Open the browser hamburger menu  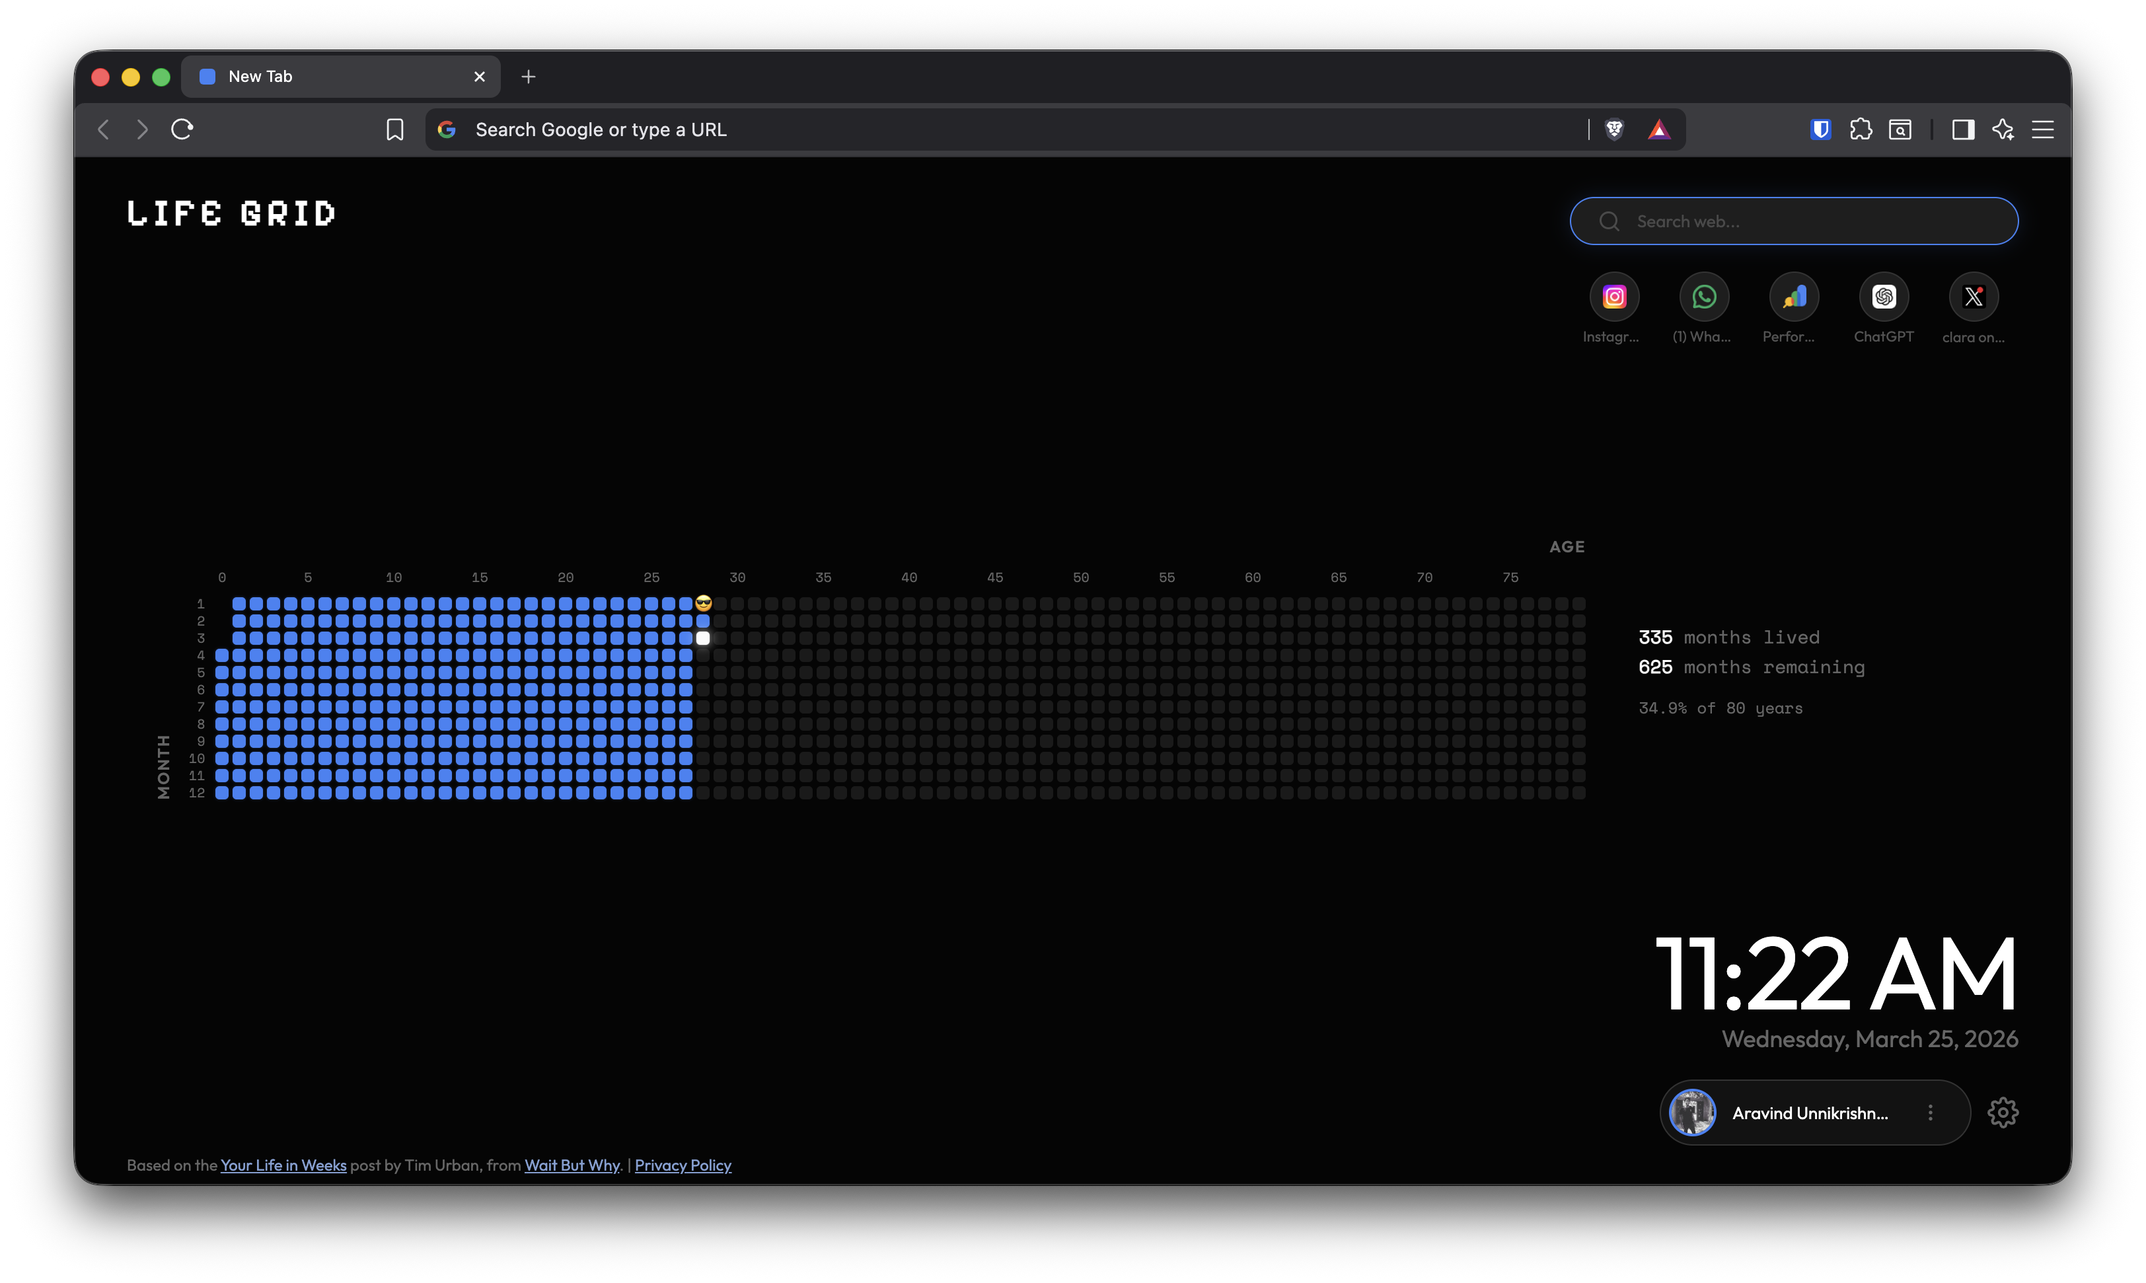tap(2042, 129)
